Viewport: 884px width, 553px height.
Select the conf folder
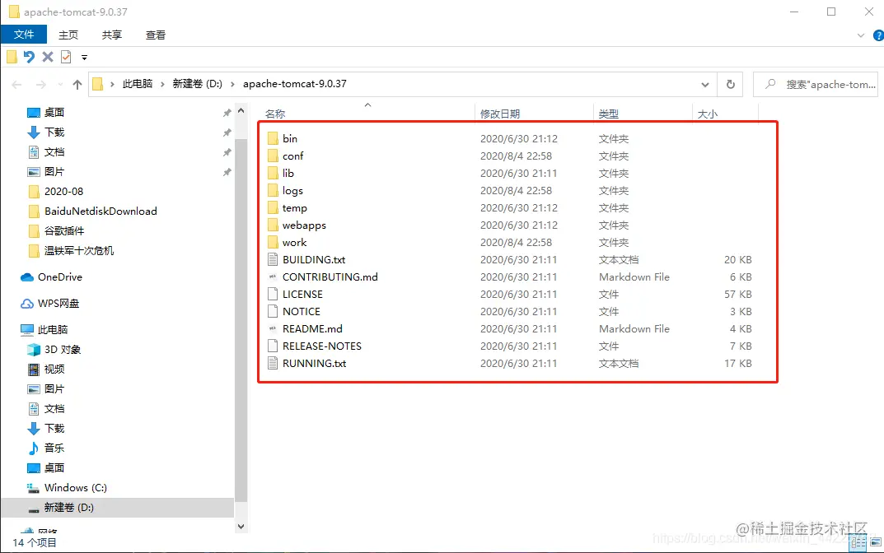[x=293, y=156]
